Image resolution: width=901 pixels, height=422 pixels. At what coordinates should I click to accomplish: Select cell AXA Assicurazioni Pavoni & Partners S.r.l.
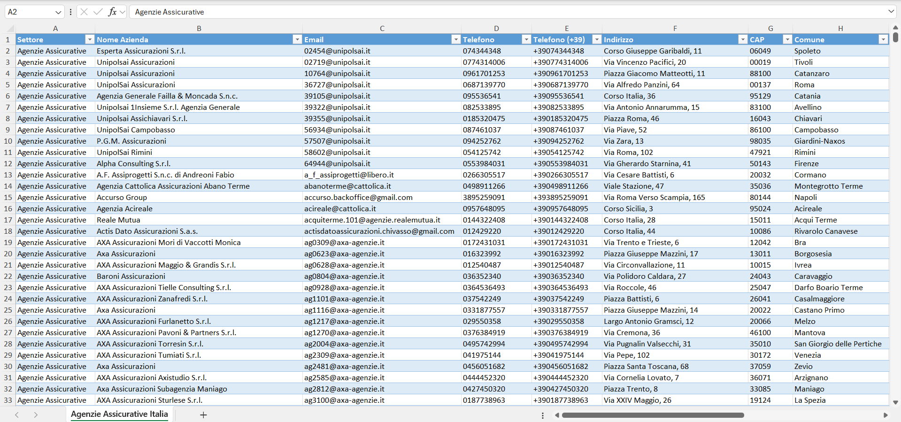199,332
